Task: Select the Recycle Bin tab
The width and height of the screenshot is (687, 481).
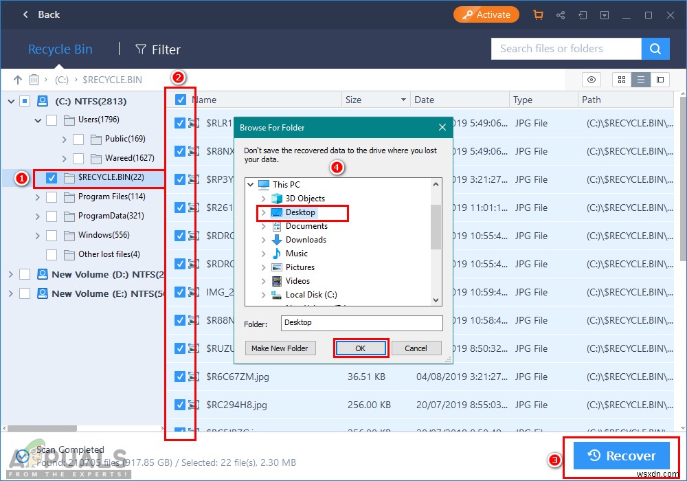Action: tap(60, 49)
